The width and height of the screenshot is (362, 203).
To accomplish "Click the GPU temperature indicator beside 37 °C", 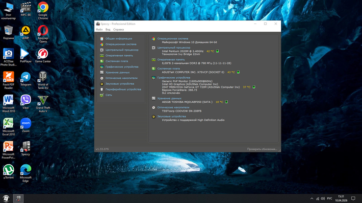I will [x=254, y=87].
